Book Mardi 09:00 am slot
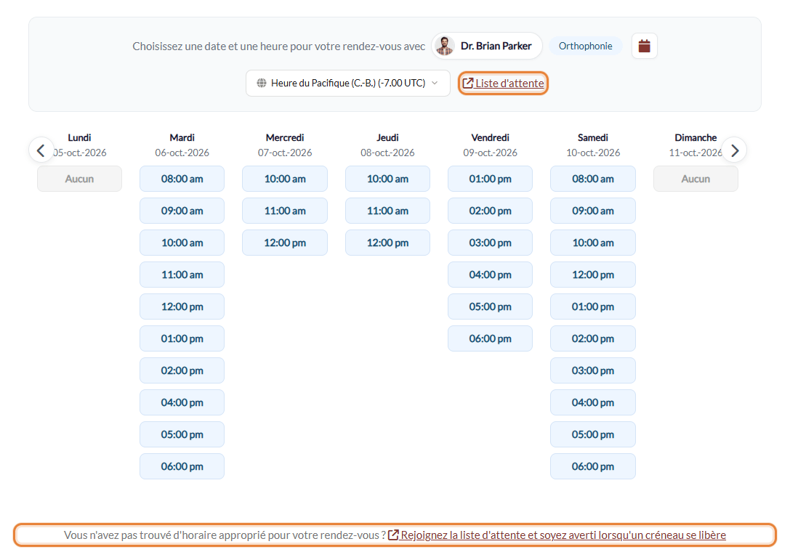 tap(182, 211)
